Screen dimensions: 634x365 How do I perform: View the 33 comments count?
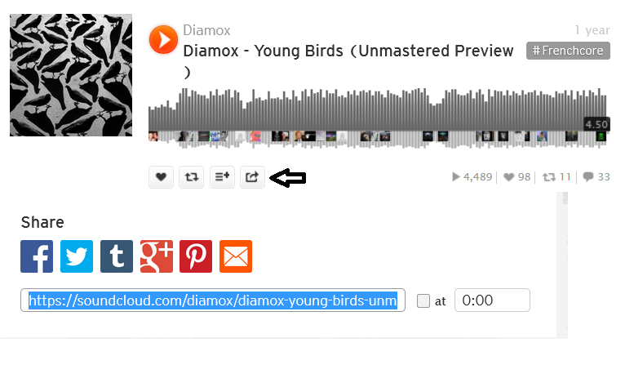click(596, 177)
